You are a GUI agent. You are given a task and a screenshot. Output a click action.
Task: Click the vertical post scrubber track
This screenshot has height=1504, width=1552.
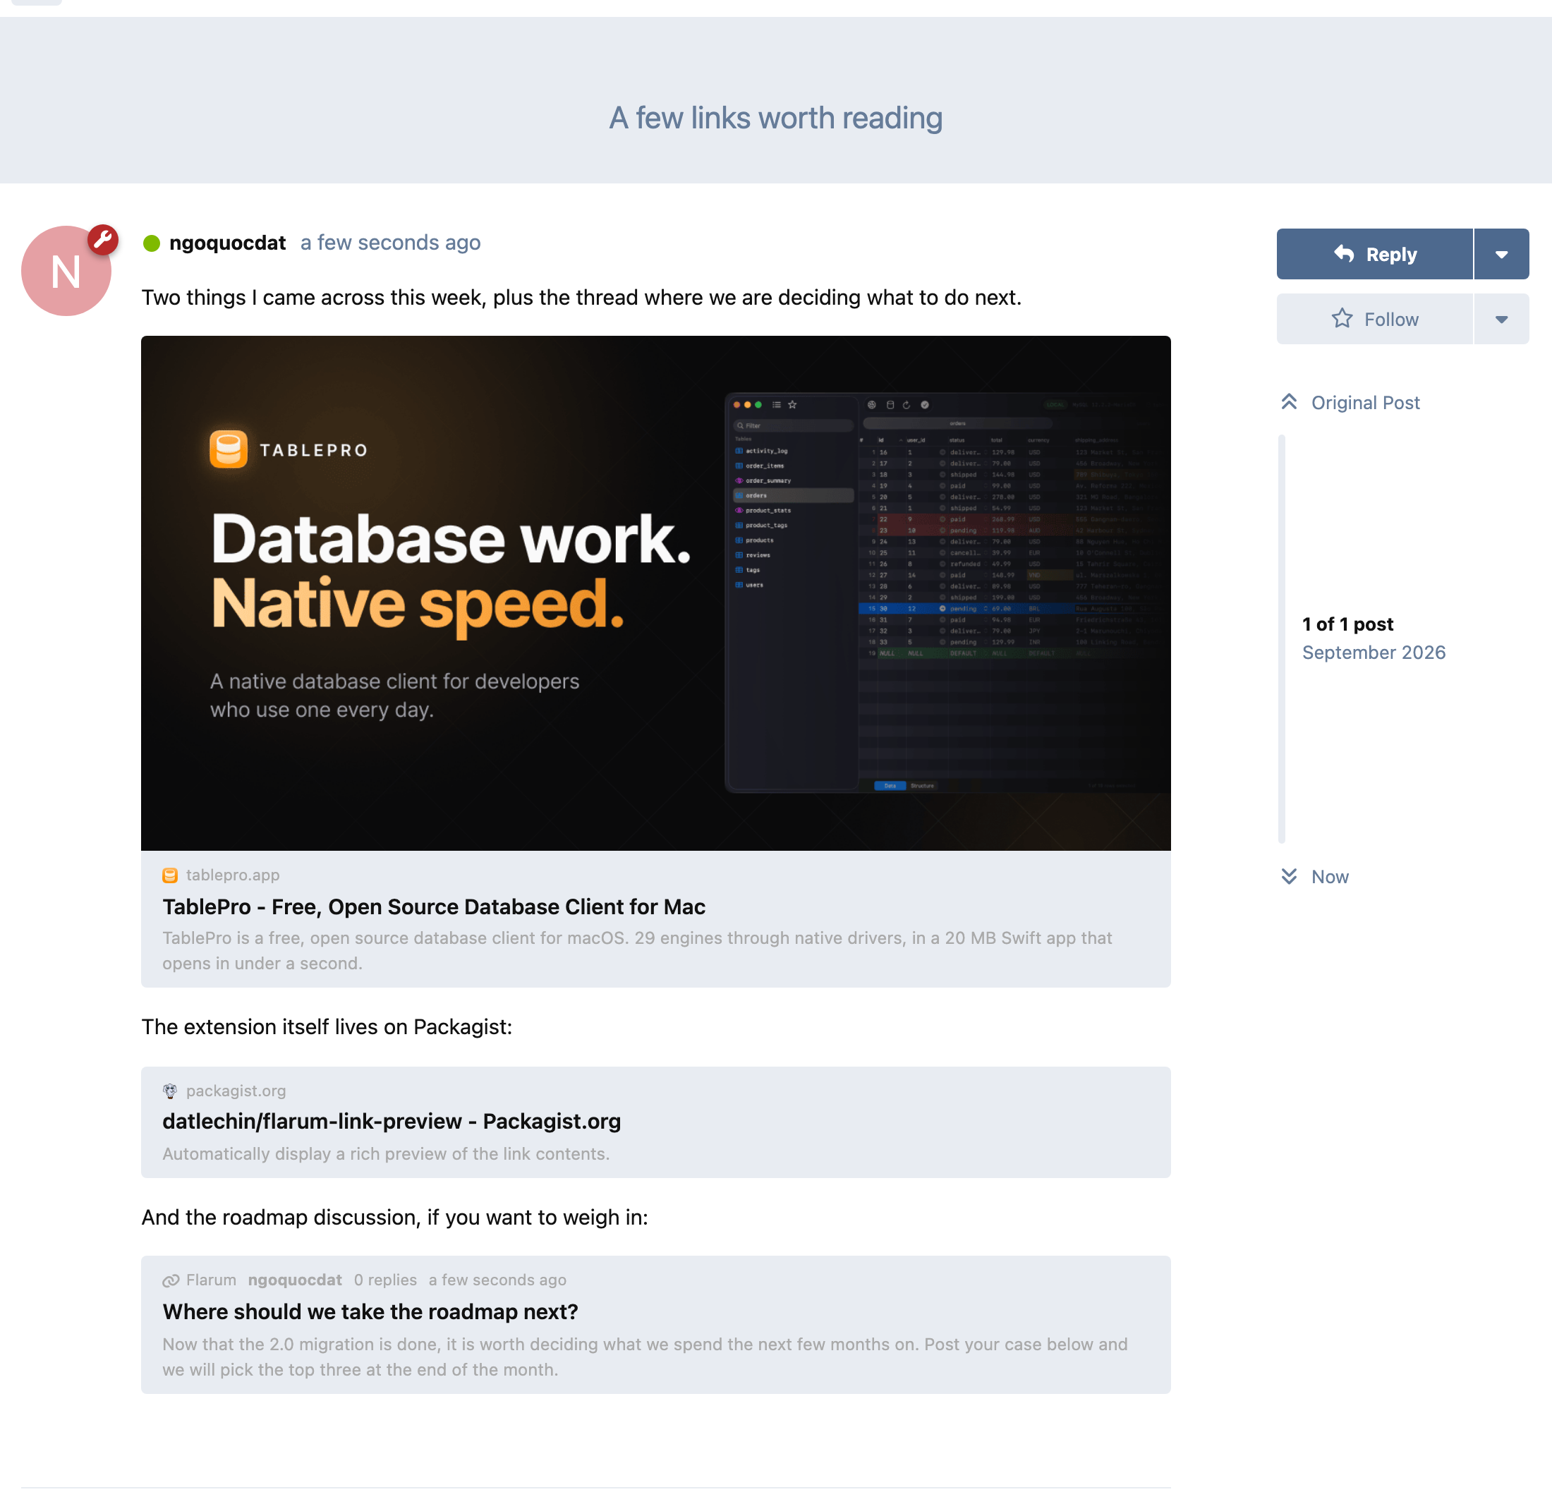tap(1282, 639)
